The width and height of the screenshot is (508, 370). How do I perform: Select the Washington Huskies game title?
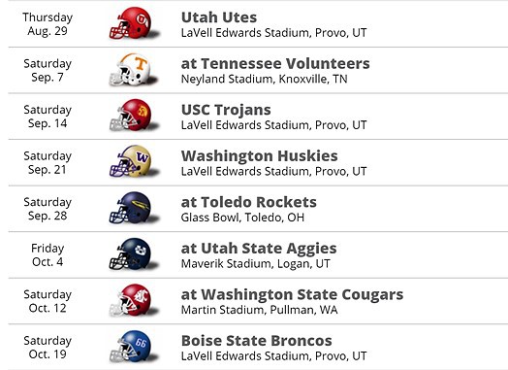pos(260,156)
